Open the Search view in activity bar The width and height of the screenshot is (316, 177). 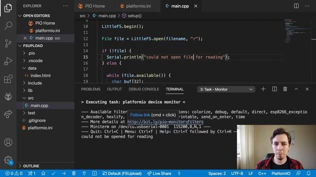8,26
